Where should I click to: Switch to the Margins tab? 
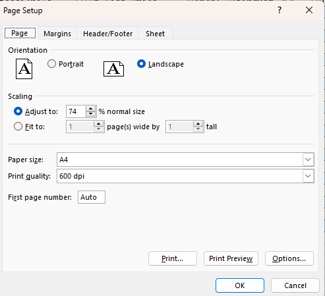click(x=57, y=34)
